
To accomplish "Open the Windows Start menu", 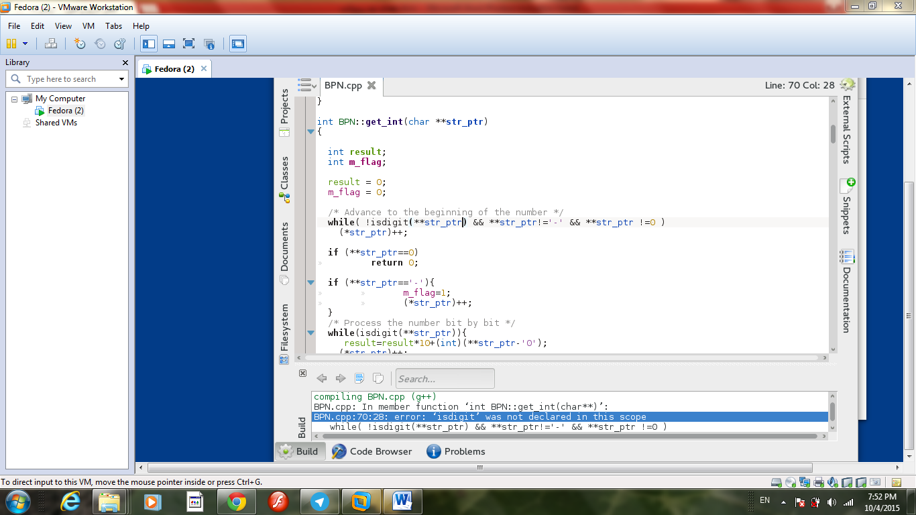I will click(17, 501).
